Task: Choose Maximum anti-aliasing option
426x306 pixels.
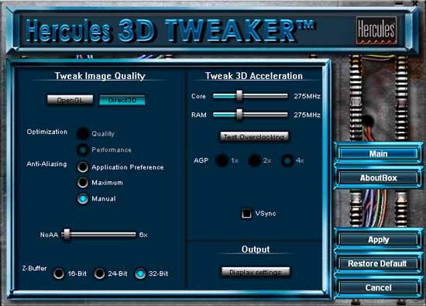Action: 83,183
